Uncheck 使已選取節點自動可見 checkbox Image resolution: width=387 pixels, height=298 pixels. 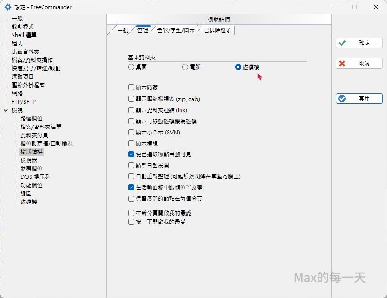click(131, 154)
